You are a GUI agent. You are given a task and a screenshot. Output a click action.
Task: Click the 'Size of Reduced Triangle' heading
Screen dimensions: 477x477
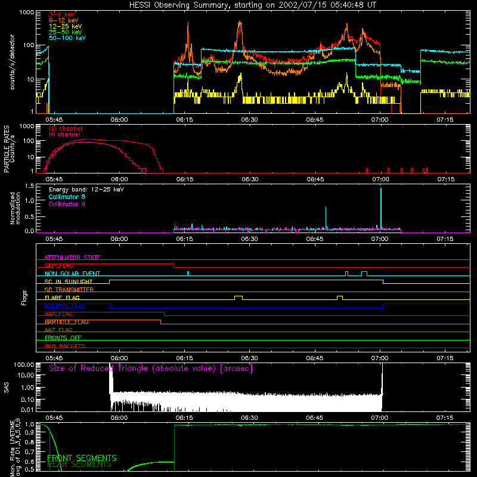(x=151, y=368)
